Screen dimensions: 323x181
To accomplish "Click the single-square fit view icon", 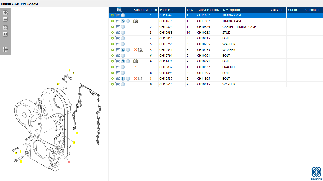I will tap(5, 34).
